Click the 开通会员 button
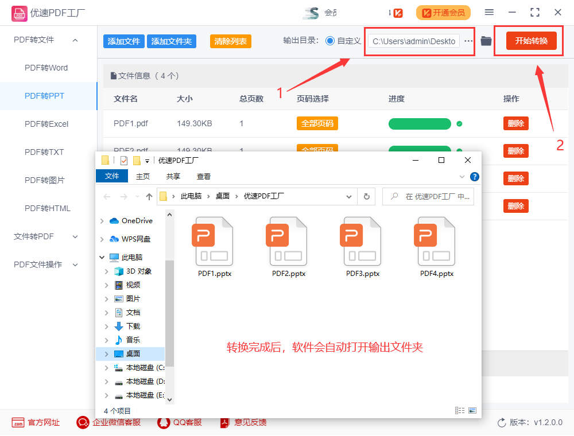The width and height of the screenshot is (574, 436). (443, 13)
